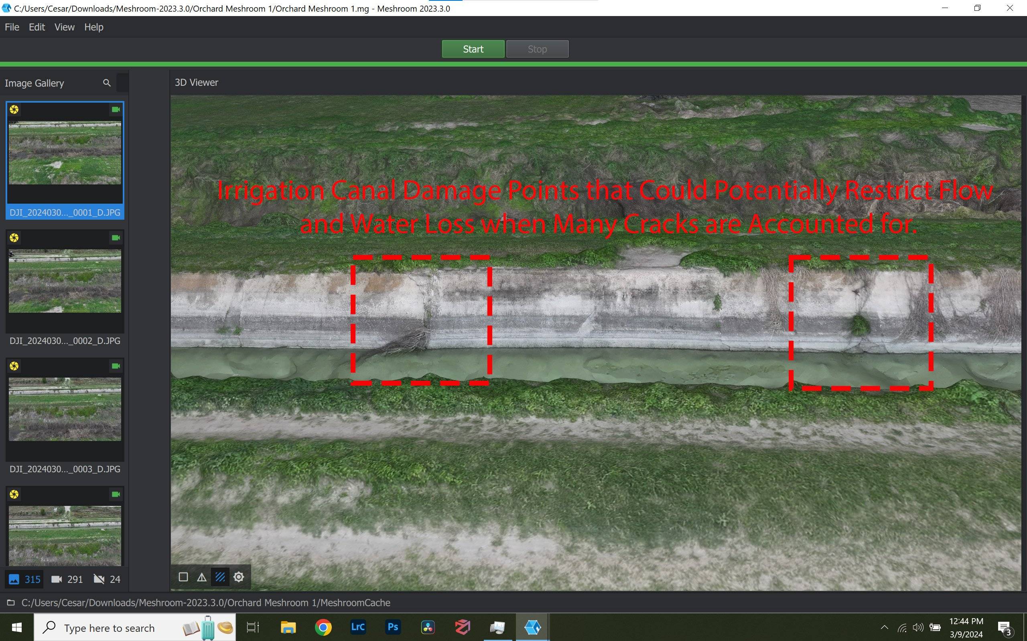Viewport: 1027px width, 641px height.
Task: Select solid render mode square icon
Action: (x=183, y=577)
